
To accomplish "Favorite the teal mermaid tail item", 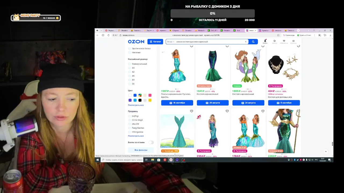I will [x=192, y=111].
